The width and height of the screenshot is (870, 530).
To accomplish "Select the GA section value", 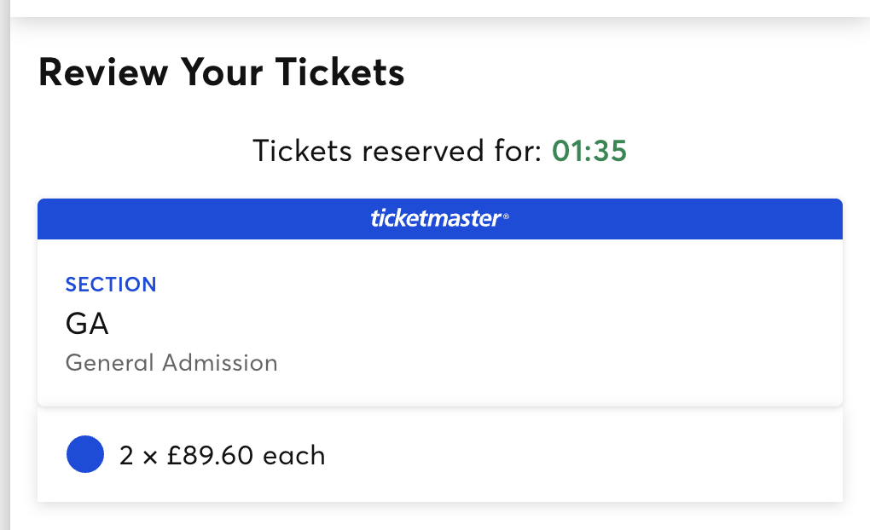I will click(87, 324).
